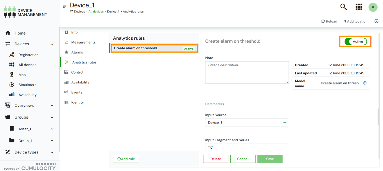Viewport: 383px width, 171px height.
Task: Expand the Group_1 chevron
Action: (x=52, y=141)
